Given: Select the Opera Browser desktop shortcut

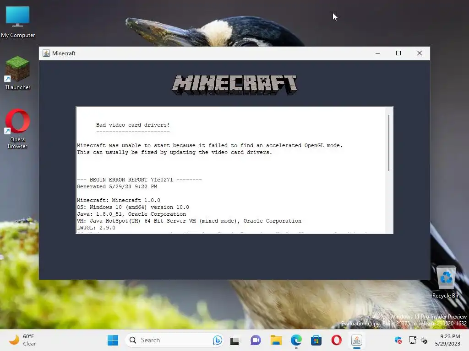Looking at the screenshot, I should click(x=17, y=129).
